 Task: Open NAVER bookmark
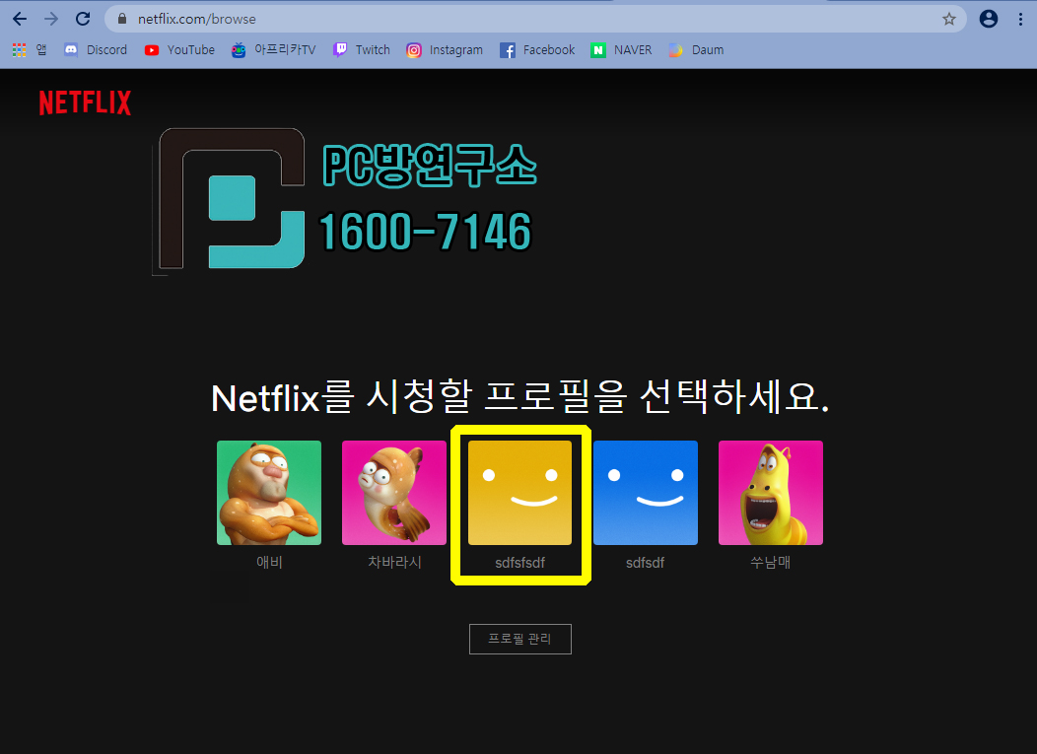tap(621, 49)
